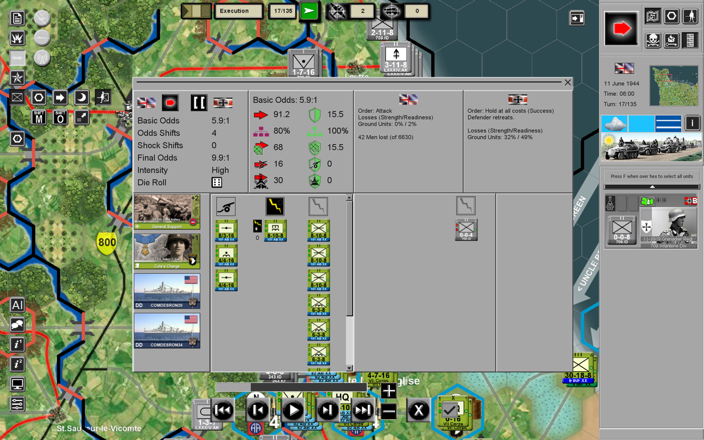Viewport: 704px width, 440px height.
Task: Step replay forward one step
Action: pos(328,410)
